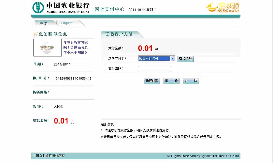Focus the 支付密码 input field
Screen dimensions: 273x163
[154, 69]
